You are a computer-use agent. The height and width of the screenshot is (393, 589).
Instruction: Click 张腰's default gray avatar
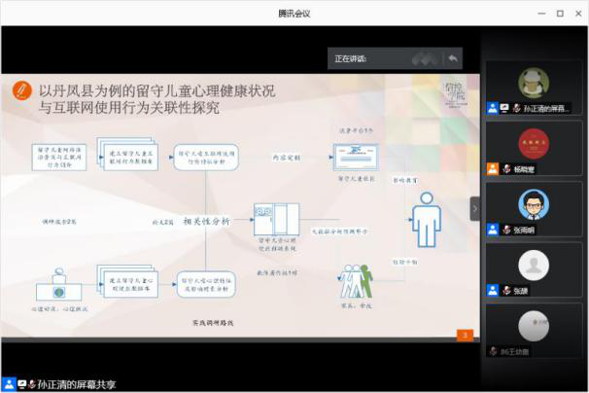tap(534, 265)
